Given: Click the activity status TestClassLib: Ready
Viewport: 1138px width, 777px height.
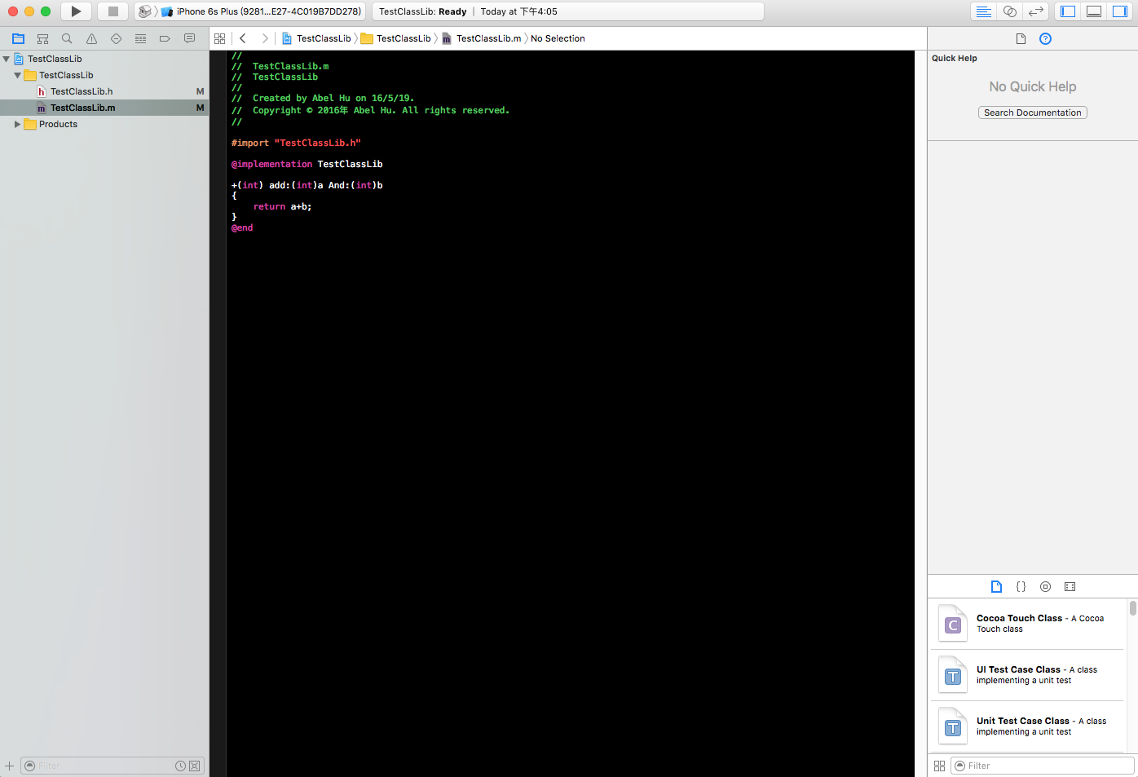Looking at the screenshot, I should [422, 11].
